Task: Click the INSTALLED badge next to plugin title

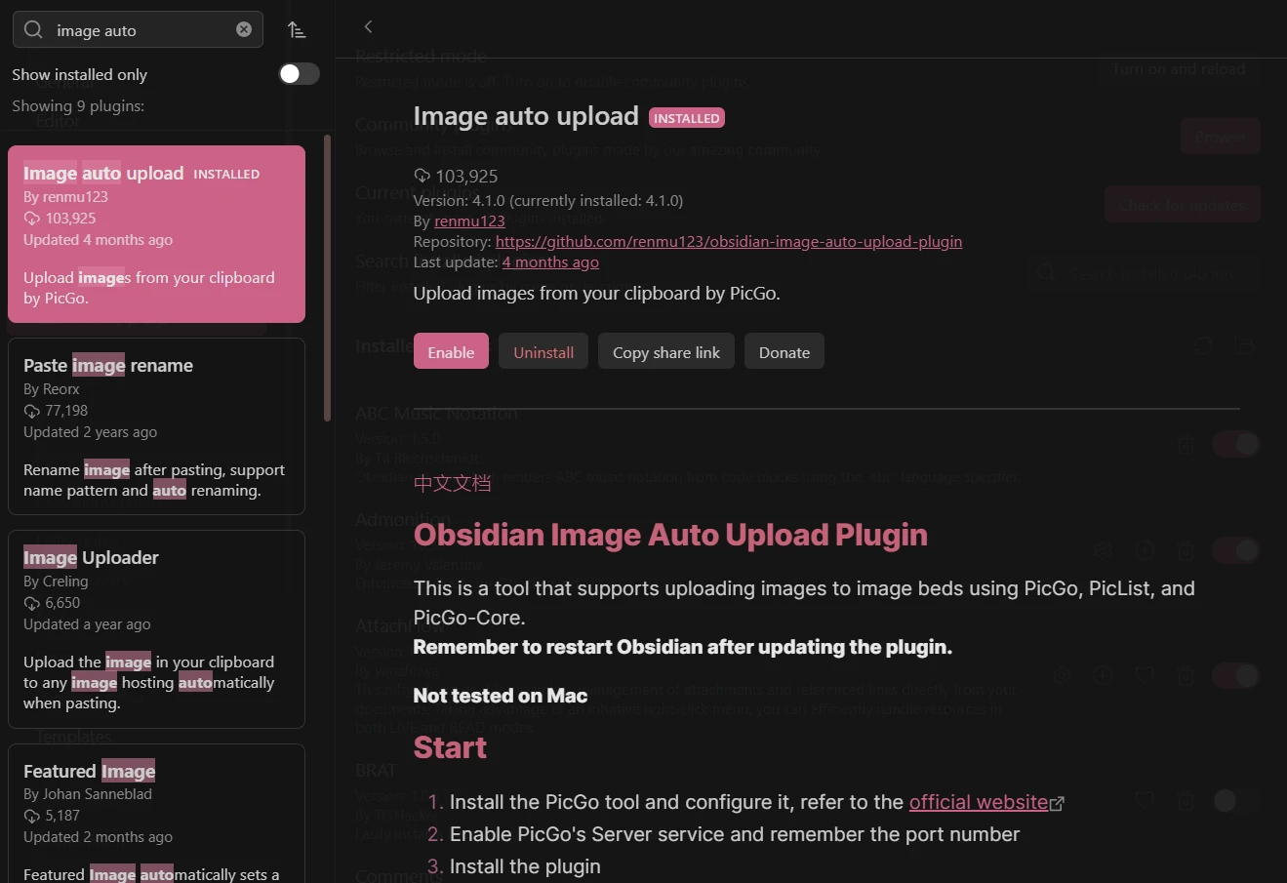Action: click(x=686, y=118)
